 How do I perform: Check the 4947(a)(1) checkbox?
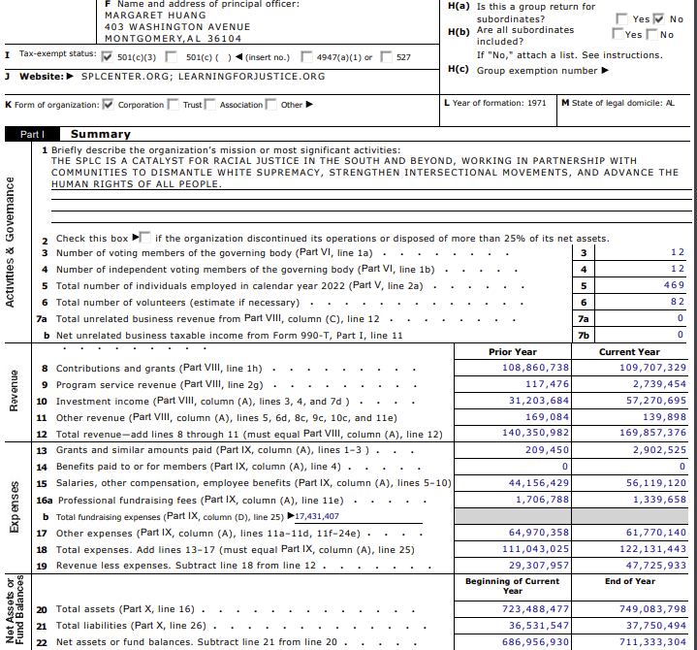306,56
